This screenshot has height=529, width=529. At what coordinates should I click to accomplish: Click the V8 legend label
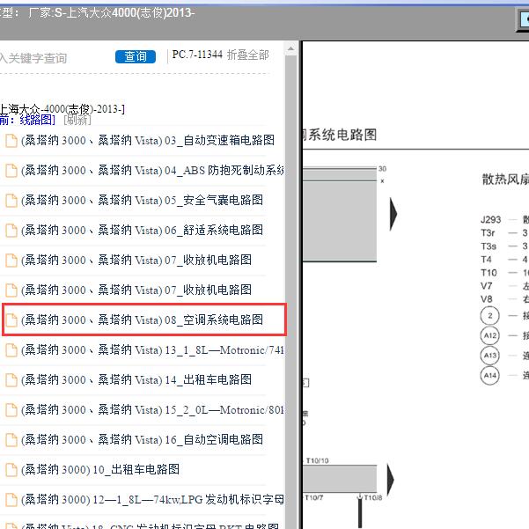pos(487,299)
